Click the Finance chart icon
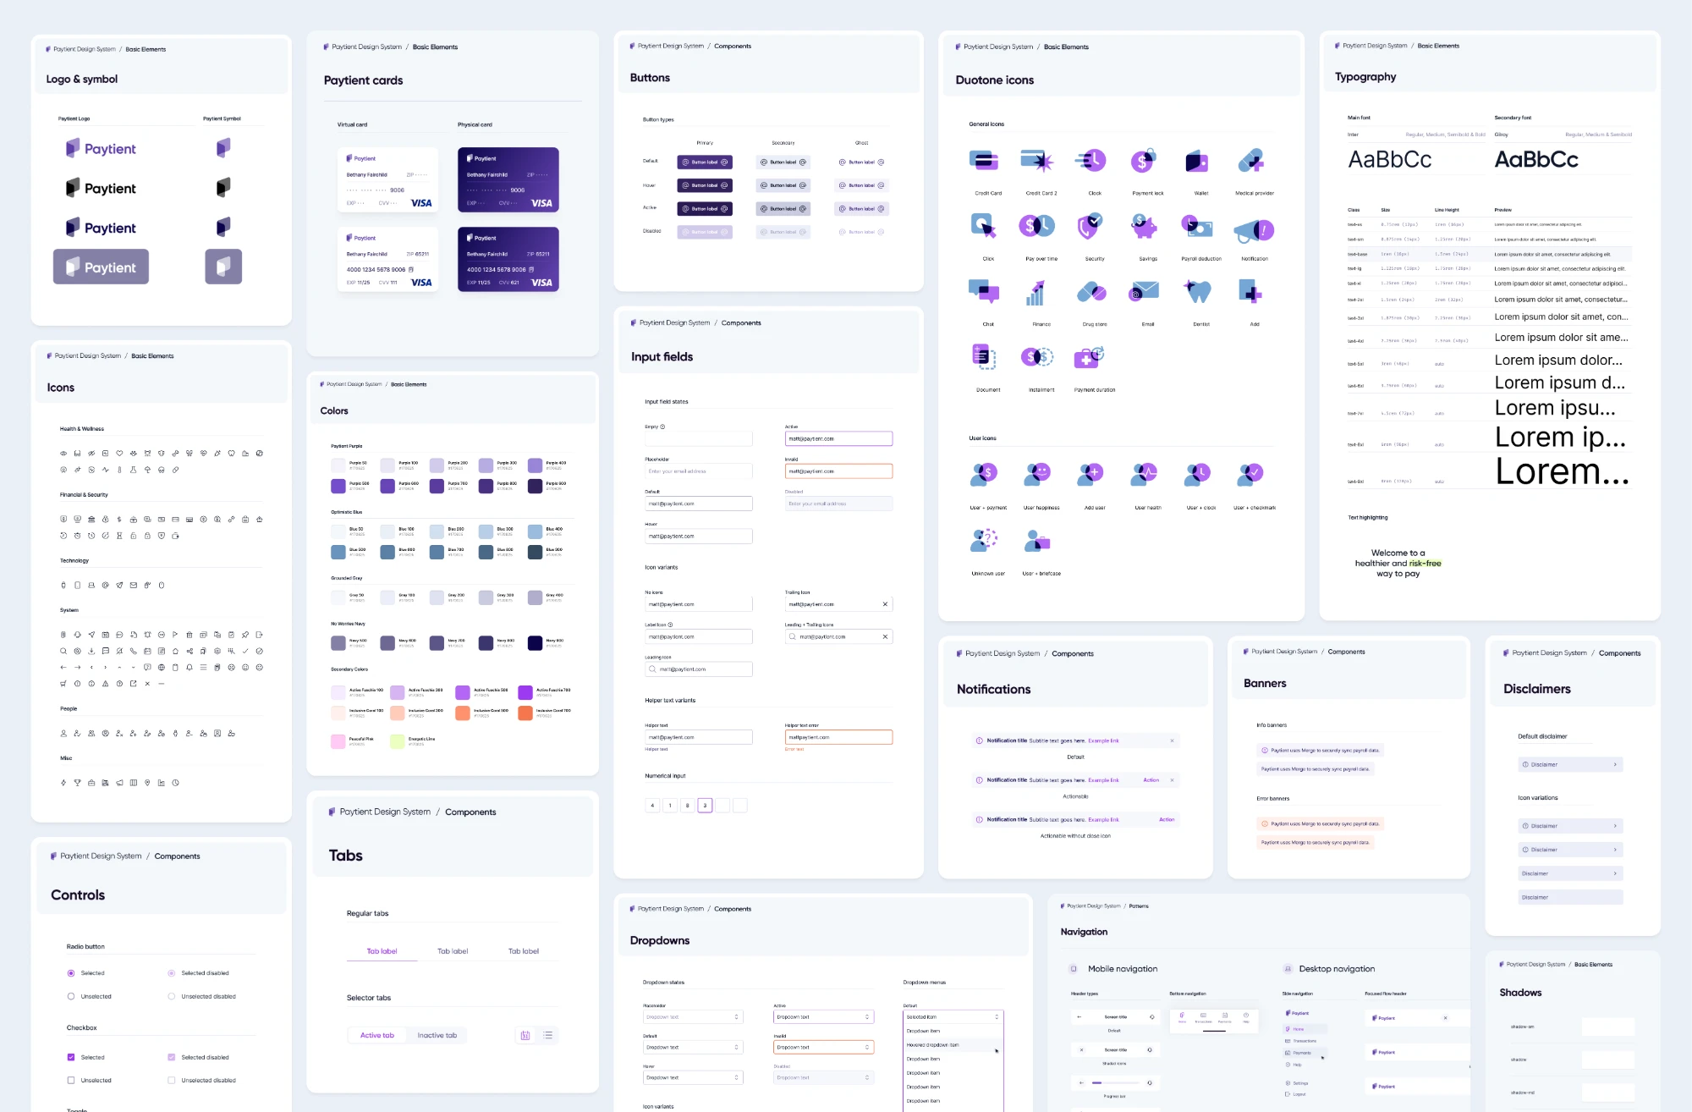The width and height of the screenshot is (1692, 1112). point(1037,291)
